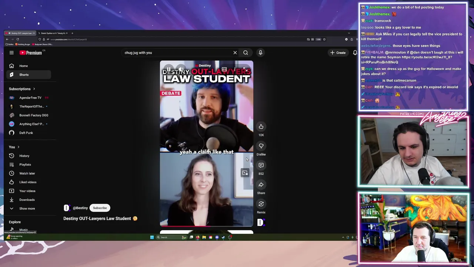
Task: Open a new browser tab
Action: click(x=72, y=33)
